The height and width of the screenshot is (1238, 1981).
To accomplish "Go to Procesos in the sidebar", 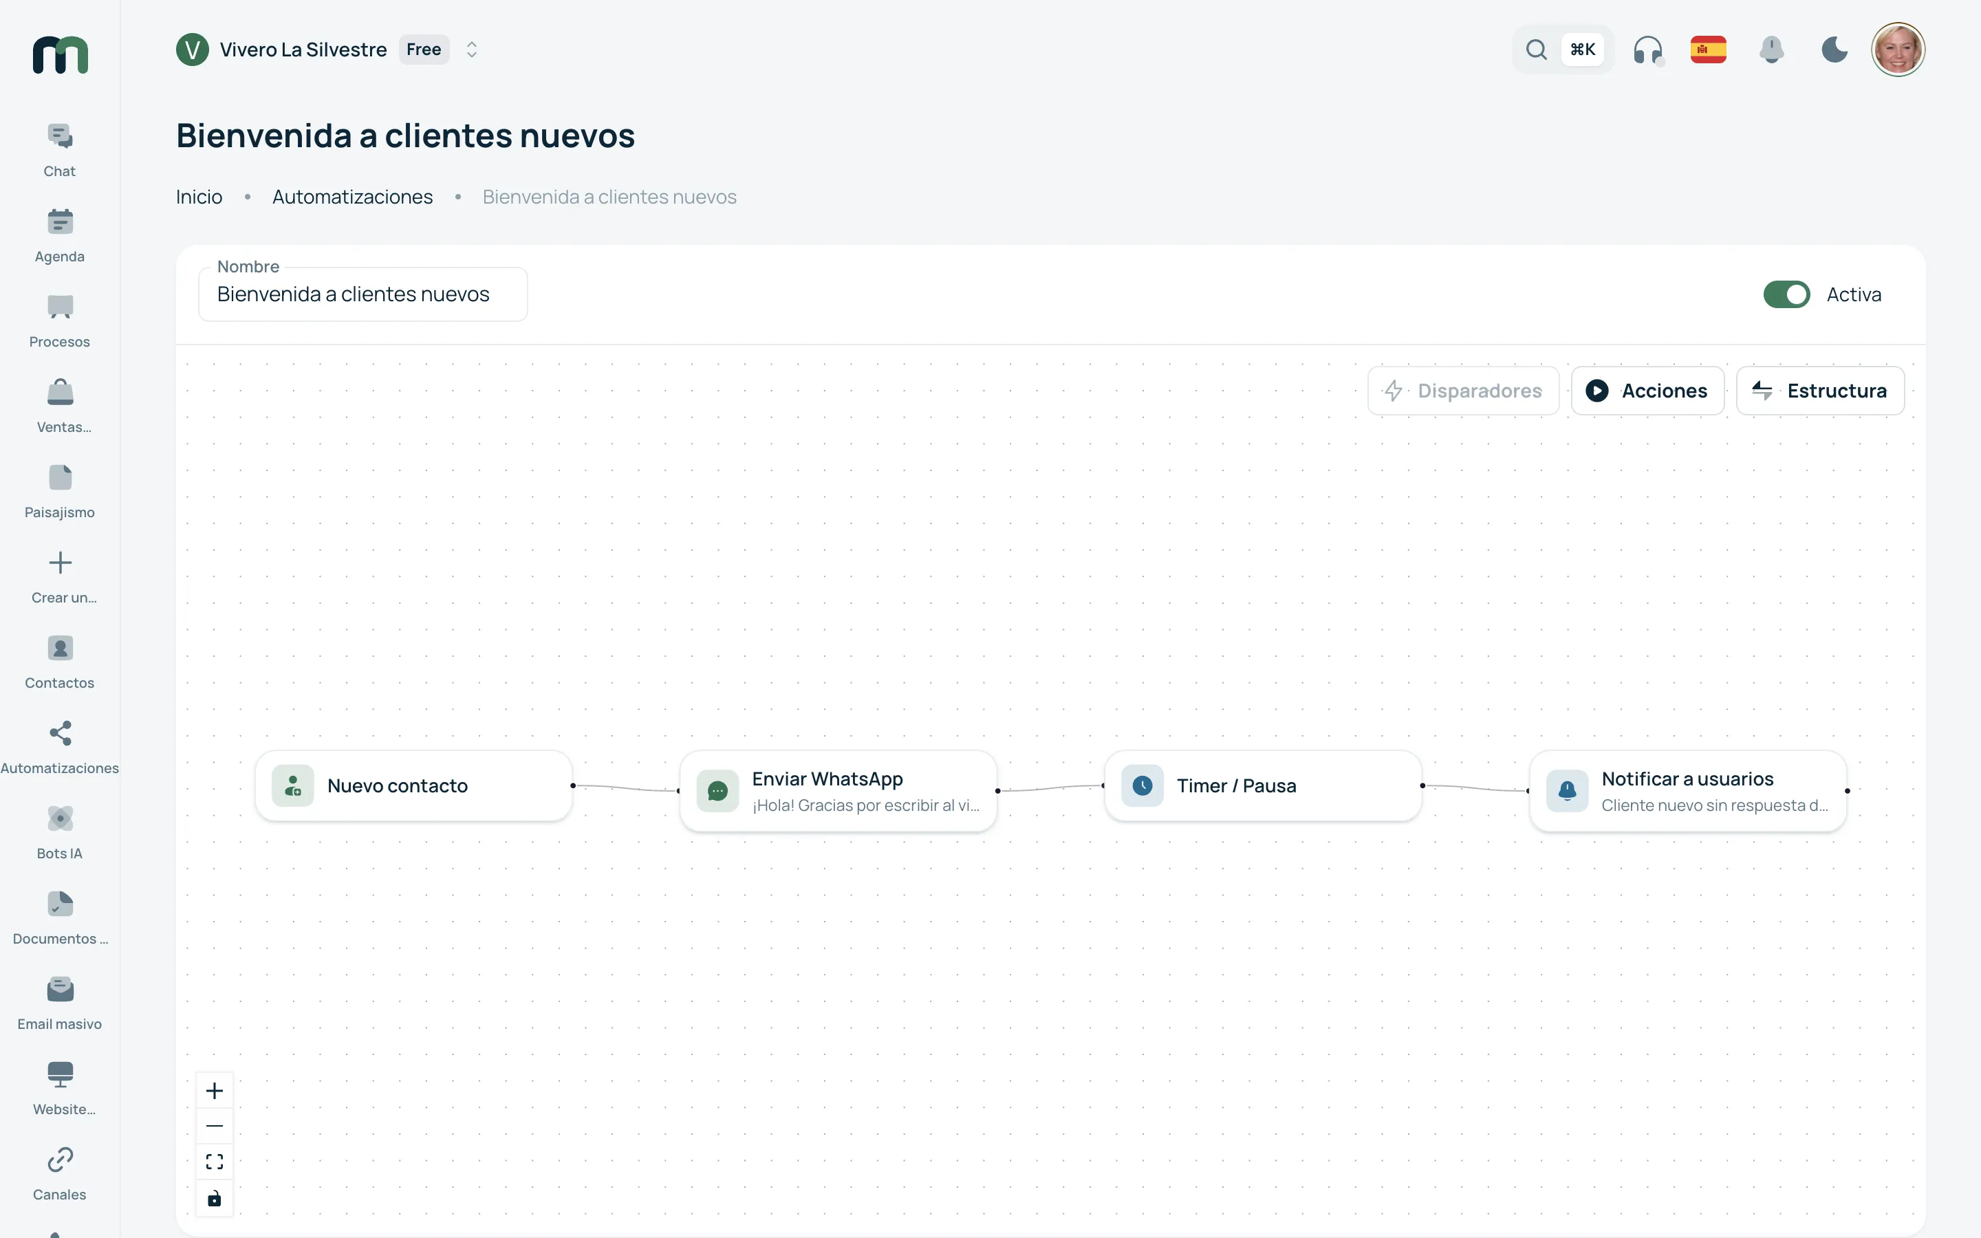I will [x=60, y=321].
